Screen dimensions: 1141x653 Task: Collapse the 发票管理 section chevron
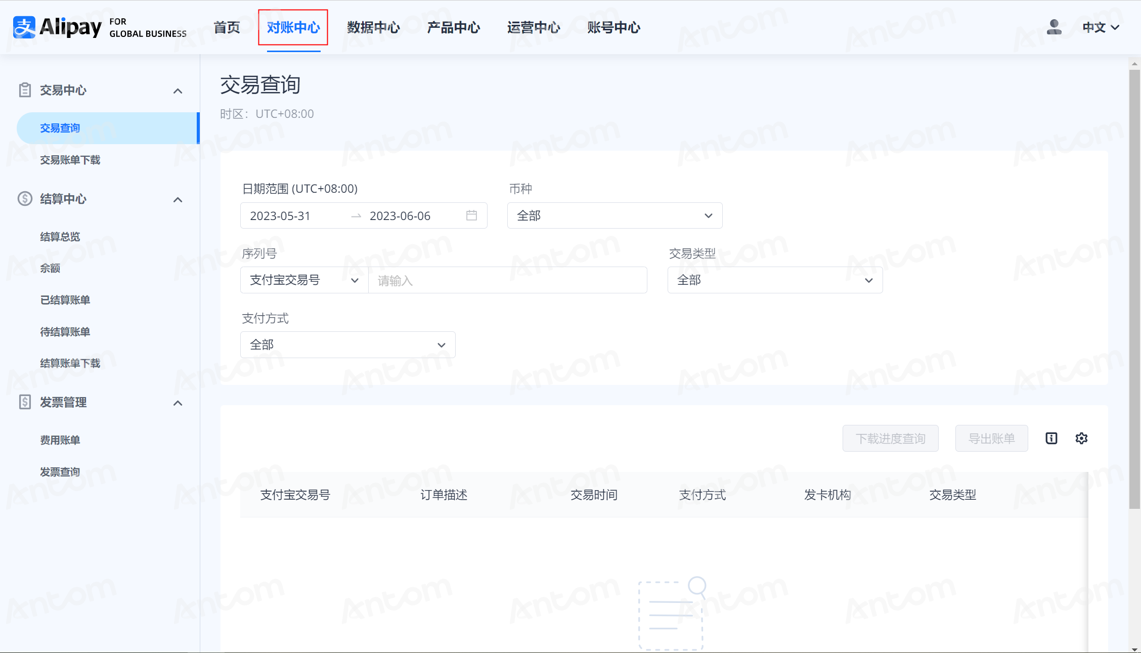178,403
